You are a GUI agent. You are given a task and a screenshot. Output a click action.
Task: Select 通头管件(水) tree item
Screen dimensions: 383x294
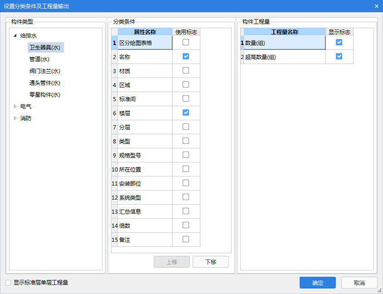(x=44, y=83)
